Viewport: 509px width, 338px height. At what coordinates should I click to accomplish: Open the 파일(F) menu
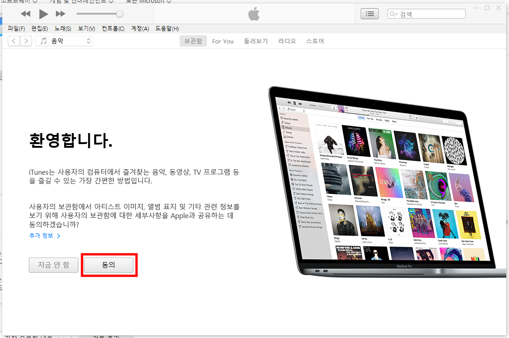[x=16, y=28]
